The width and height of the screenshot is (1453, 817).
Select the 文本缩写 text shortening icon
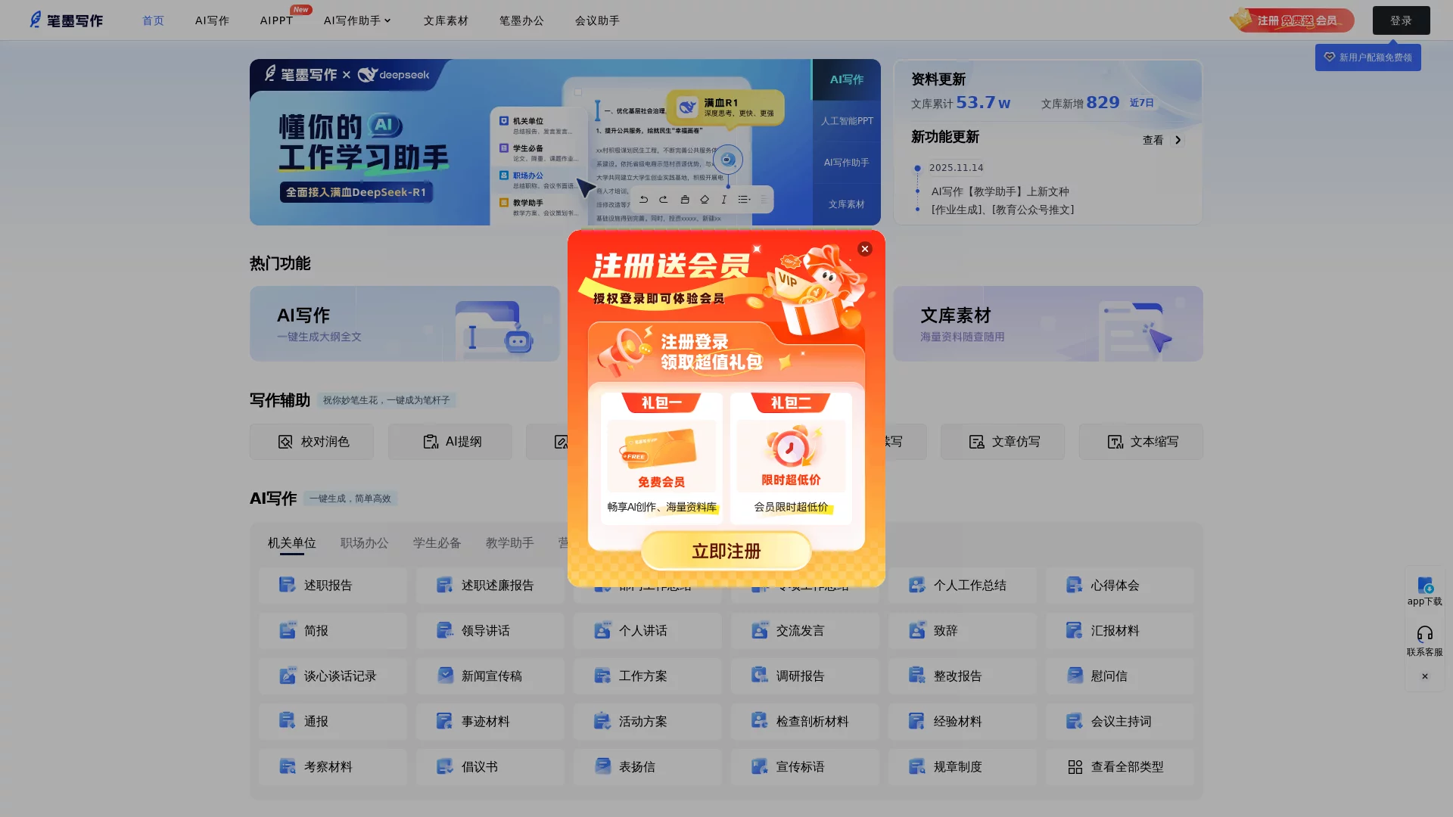pyautogui.click(x=1115, y=442)
